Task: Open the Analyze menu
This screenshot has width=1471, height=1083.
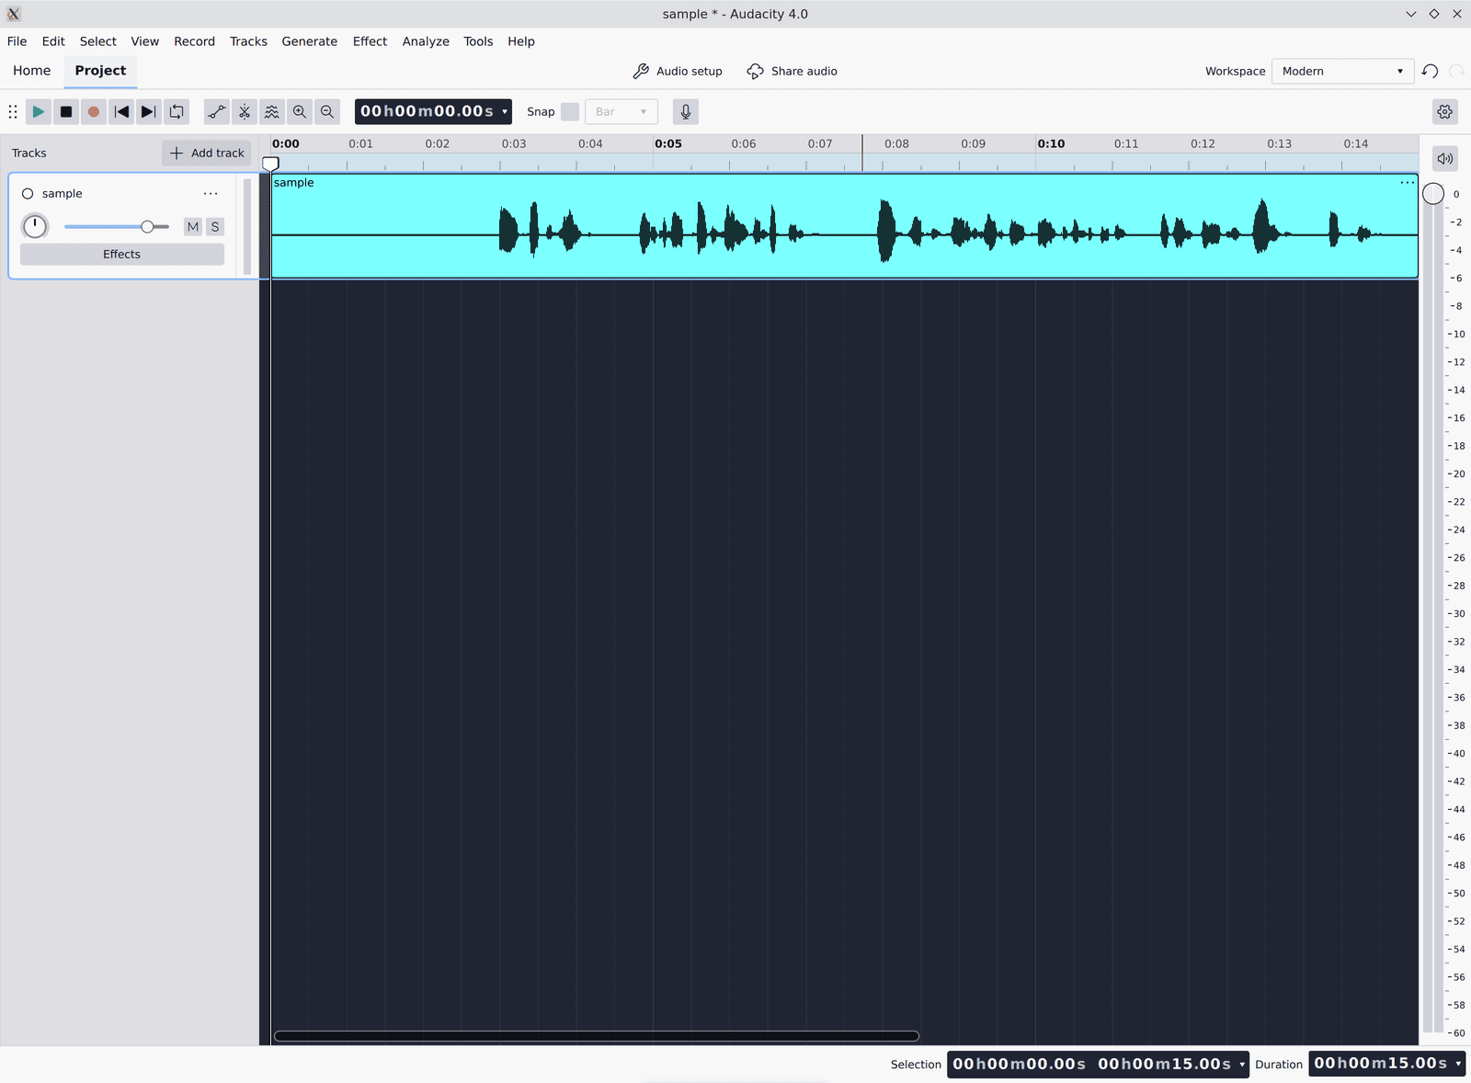Action: coord(426,41)
